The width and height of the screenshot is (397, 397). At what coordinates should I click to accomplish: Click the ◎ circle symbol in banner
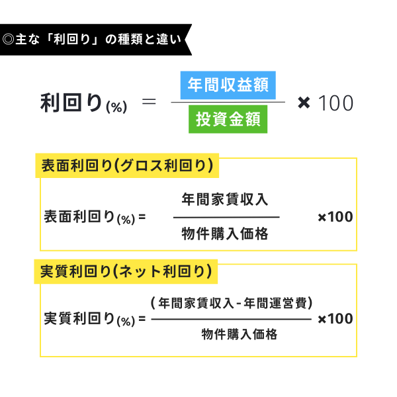pyautogui.click(x=8, y=40)
